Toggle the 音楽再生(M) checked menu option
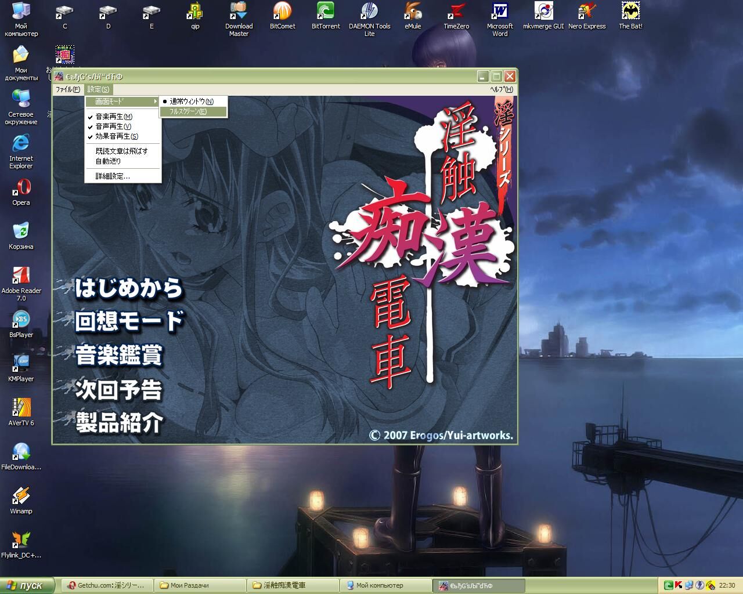The width and height of the screenshot is (743, 594). pos(114,117)
